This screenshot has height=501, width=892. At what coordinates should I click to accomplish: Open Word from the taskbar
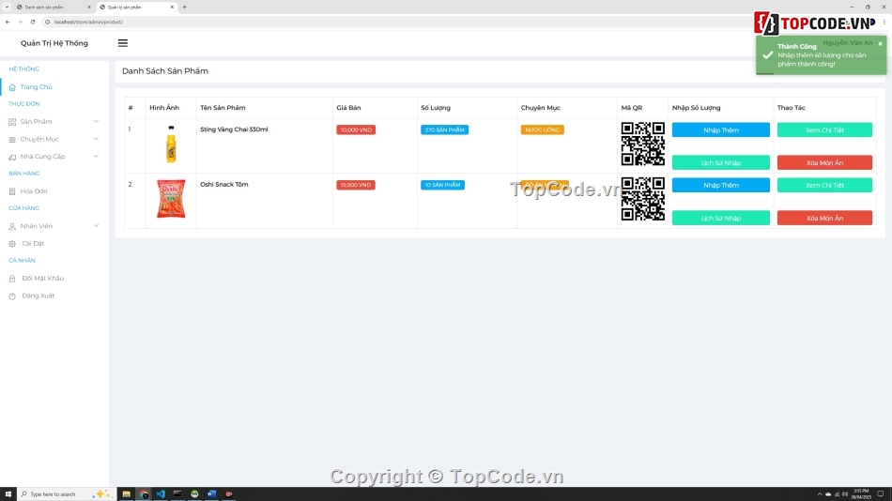(211, 494)
